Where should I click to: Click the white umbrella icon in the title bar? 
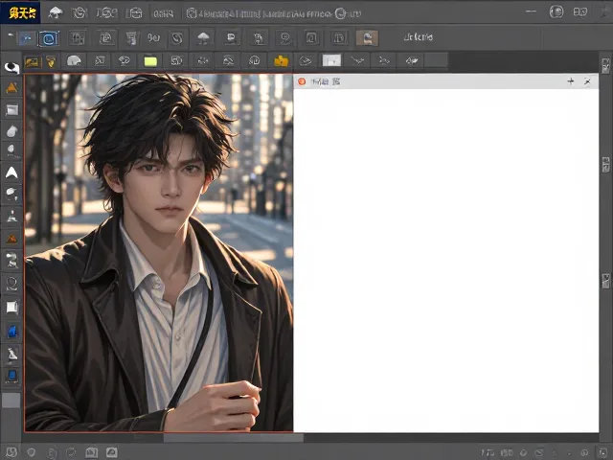pos(56,13)
